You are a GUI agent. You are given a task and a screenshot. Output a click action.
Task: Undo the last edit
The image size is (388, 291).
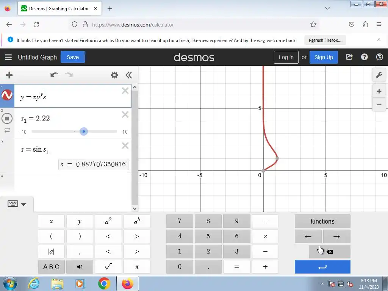coord(54,75)
